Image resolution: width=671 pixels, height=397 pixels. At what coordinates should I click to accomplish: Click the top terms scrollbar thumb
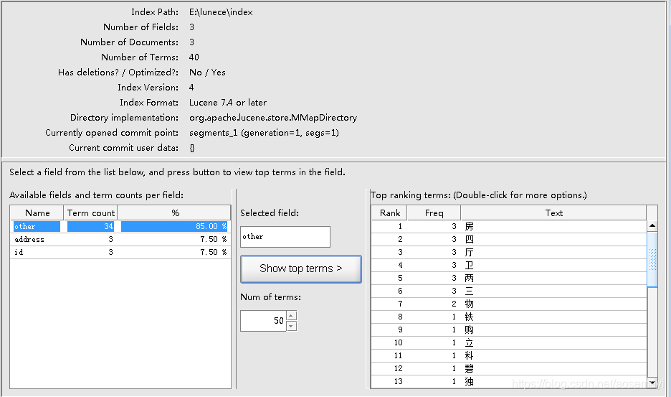[652, 259]
